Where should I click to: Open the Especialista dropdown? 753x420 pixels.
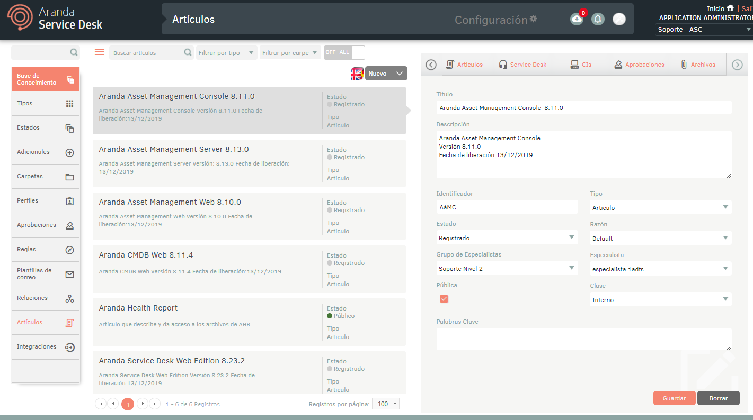coord(661,269)
